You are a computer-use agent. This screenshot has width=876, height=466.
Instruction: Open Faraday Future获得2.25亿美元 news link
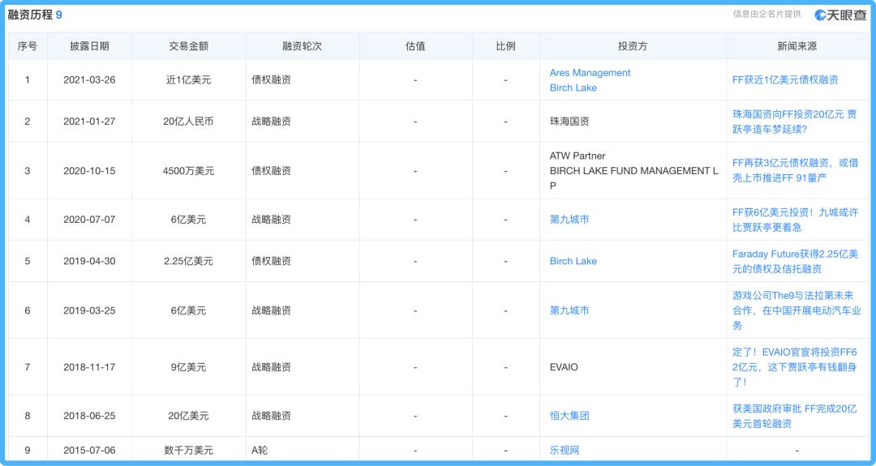tap(795, 261)
